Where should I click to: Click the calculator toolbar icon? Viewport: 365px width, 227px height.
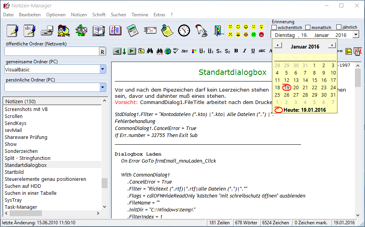click(x=132, y=31)
